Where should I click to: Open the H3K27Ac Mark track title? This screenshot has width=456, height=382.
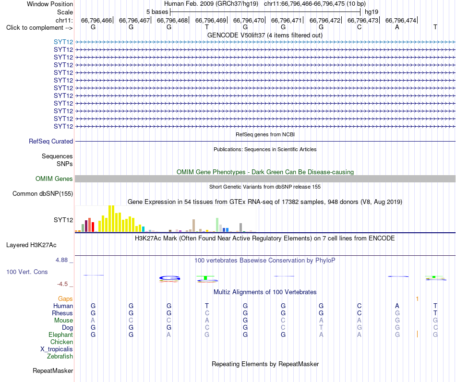tap(265, 239)
